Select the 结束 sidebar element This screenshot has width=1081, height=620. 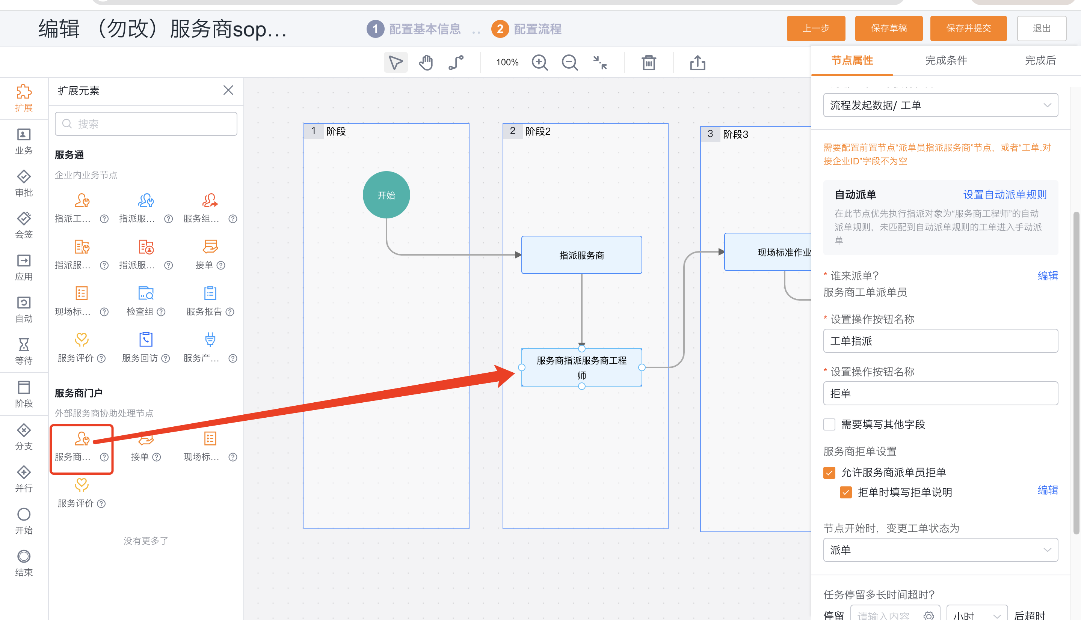coord(24,563)
